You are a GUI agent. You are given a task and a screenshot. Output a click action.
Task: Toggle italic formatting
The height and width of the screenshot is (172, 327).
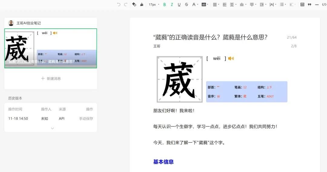pyautogui.click(x=172, y=5)
